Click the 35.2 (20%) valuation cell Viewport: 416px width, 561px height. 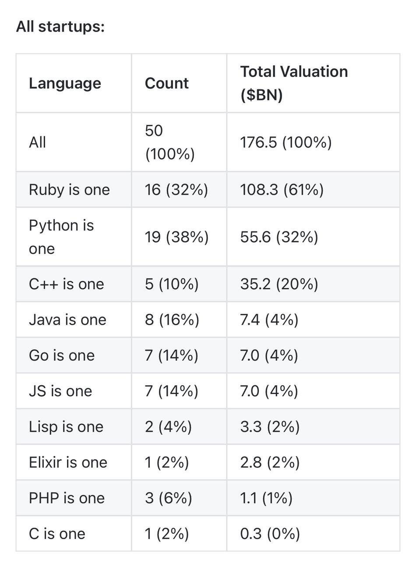[x=279, y=284]
